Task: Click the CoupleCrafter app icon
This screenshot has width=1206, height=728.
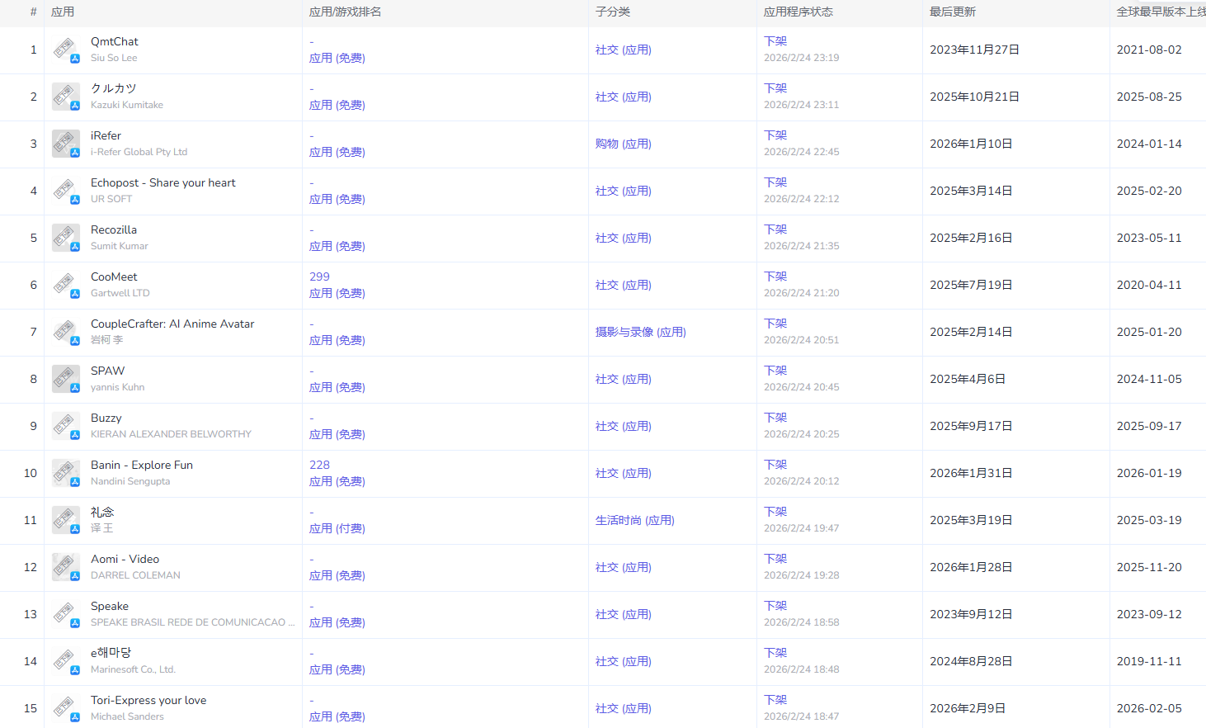Action: click(66, 332)
